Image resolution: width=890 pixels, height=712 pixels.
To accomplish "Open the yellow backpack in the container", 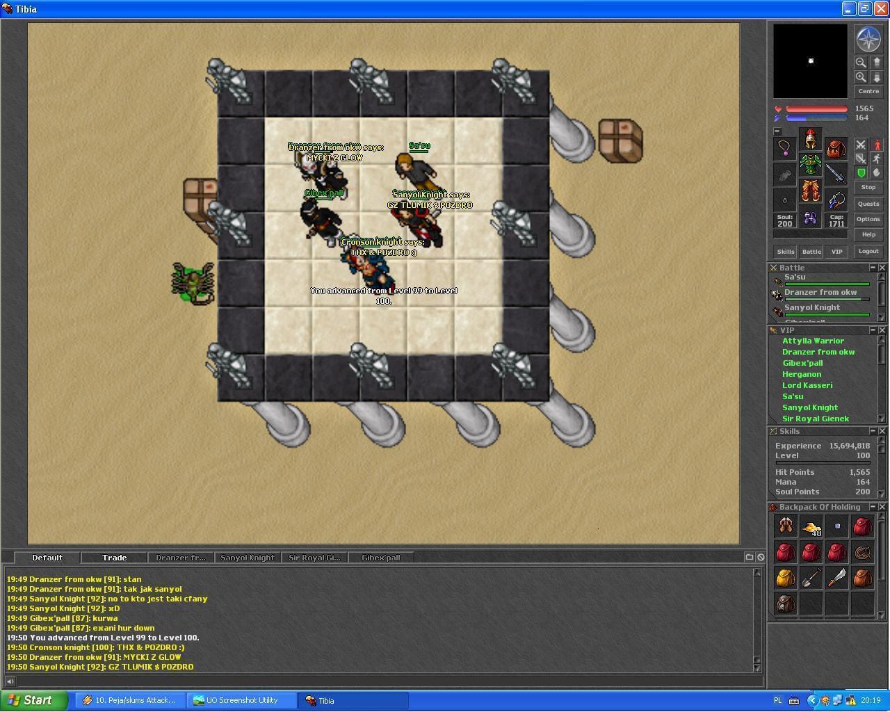I will [785, 578].
